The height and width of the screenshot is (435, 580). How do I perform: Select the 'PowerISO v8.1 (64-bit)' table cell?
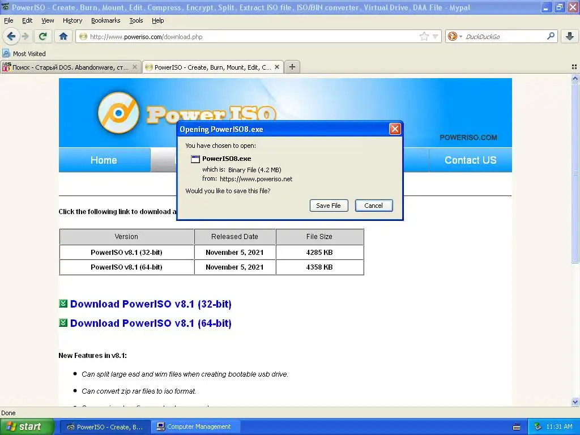coord(126,267)
